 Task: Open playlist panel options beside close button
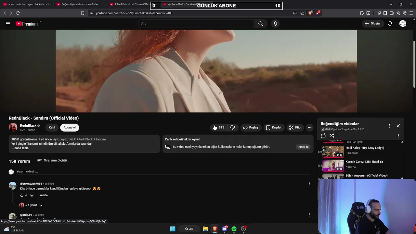(x=389, y=126)
